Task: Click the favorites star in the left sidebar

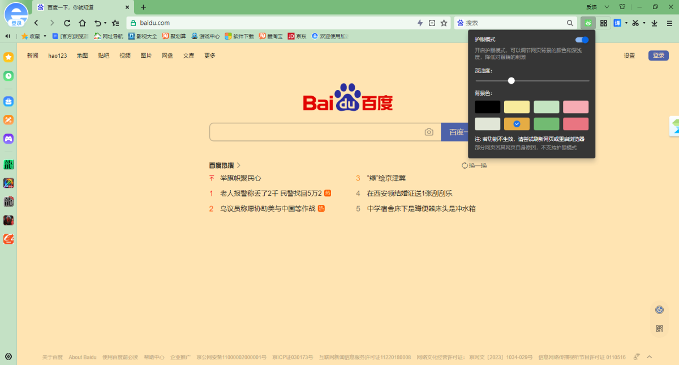Action: click(x=8, y=57)
